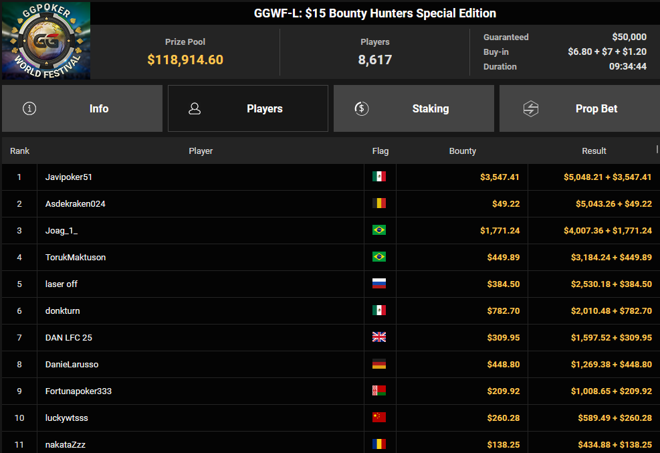Select player DanieLarusso
This screenshot has width=660, height=453.
click(72, 364)
